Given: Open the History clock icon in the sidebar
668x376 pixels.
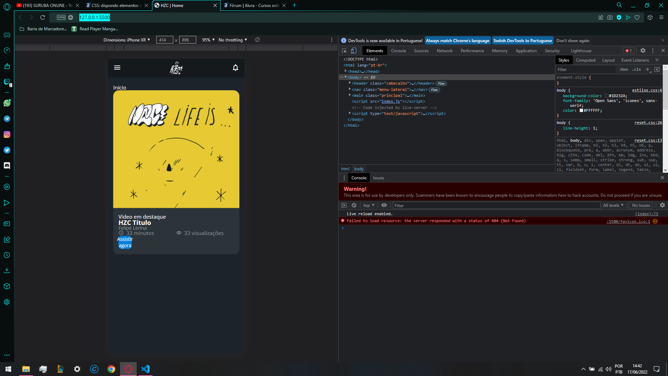Looking at the screenshot, I should pos(7,255).
